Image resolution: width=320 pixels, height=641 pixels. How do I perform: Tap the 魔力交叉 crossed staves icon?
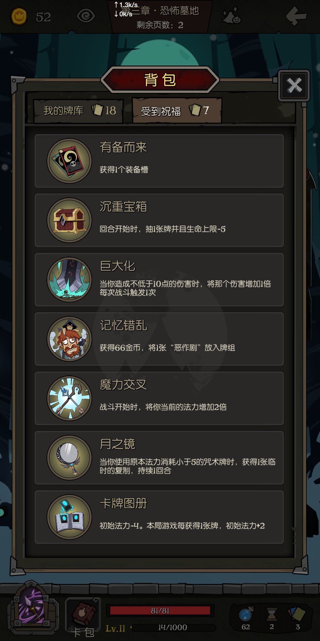[69, 398]
